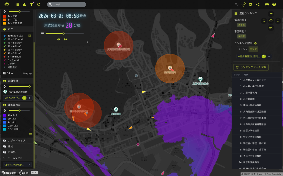The width and height of the screenshot is (283, 176).
Task: Open the help question mark icon
Action: point(274,4)
